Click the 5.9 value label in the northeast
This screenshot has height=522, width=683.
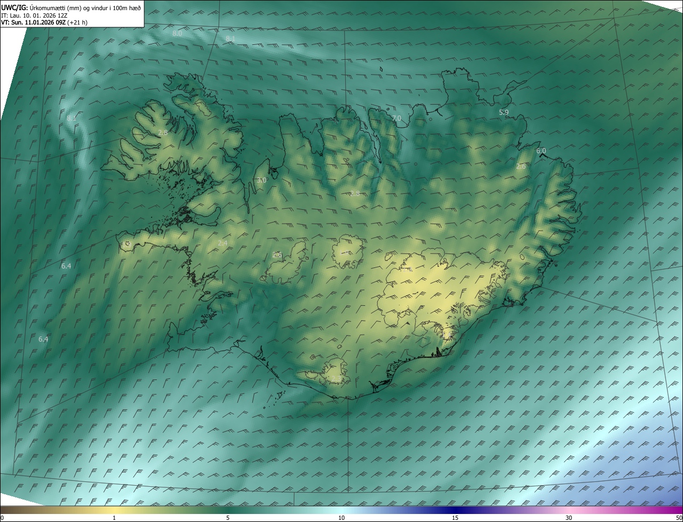coord(504,112)
